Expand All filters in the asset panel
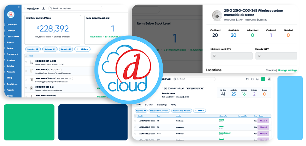The height and width of the screenshot is (146, 306). click(199, 111)
